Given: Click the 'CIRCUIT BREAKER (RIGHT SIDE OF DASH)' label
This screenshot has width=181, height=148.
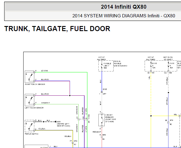Looking at the screenshot, I should click(x=111, y=118).
